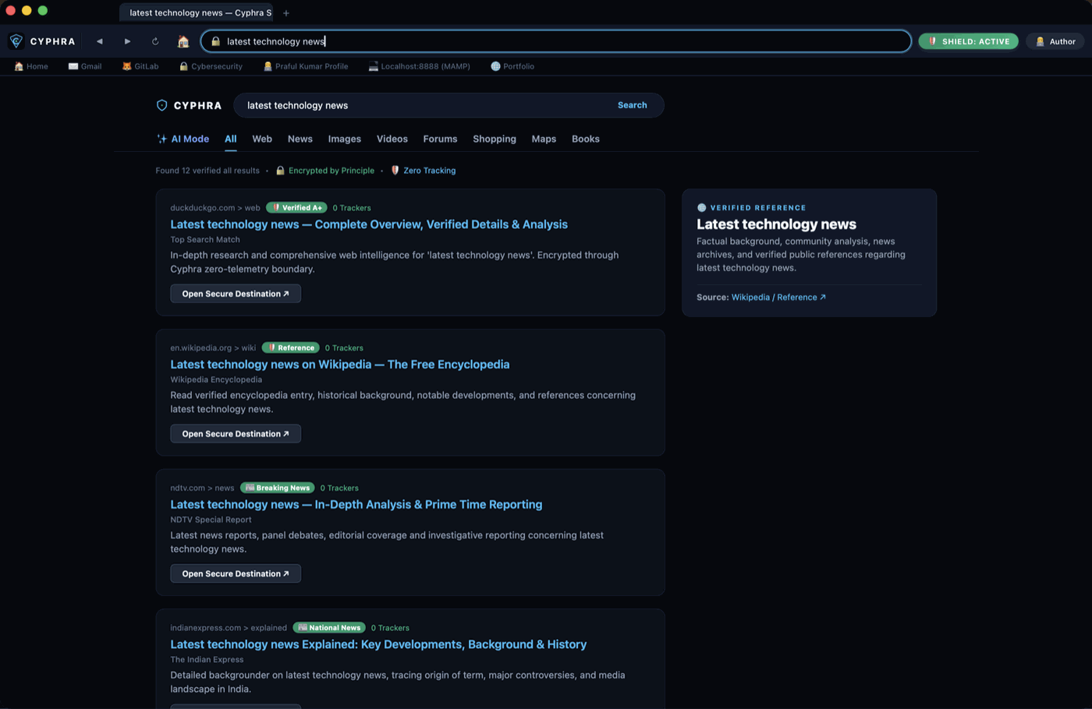
Task: Click the Search button
Action: click(x=633, y=105)
